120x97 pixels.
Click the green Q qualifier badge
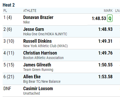[x=110, y=18]
